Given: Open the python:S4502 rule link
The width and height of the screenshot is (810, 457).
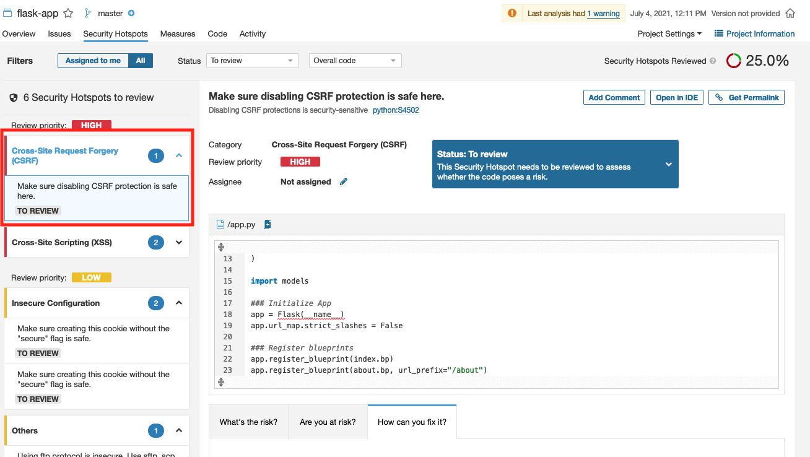Looking at the screenshot, I should tap(396, 110).
